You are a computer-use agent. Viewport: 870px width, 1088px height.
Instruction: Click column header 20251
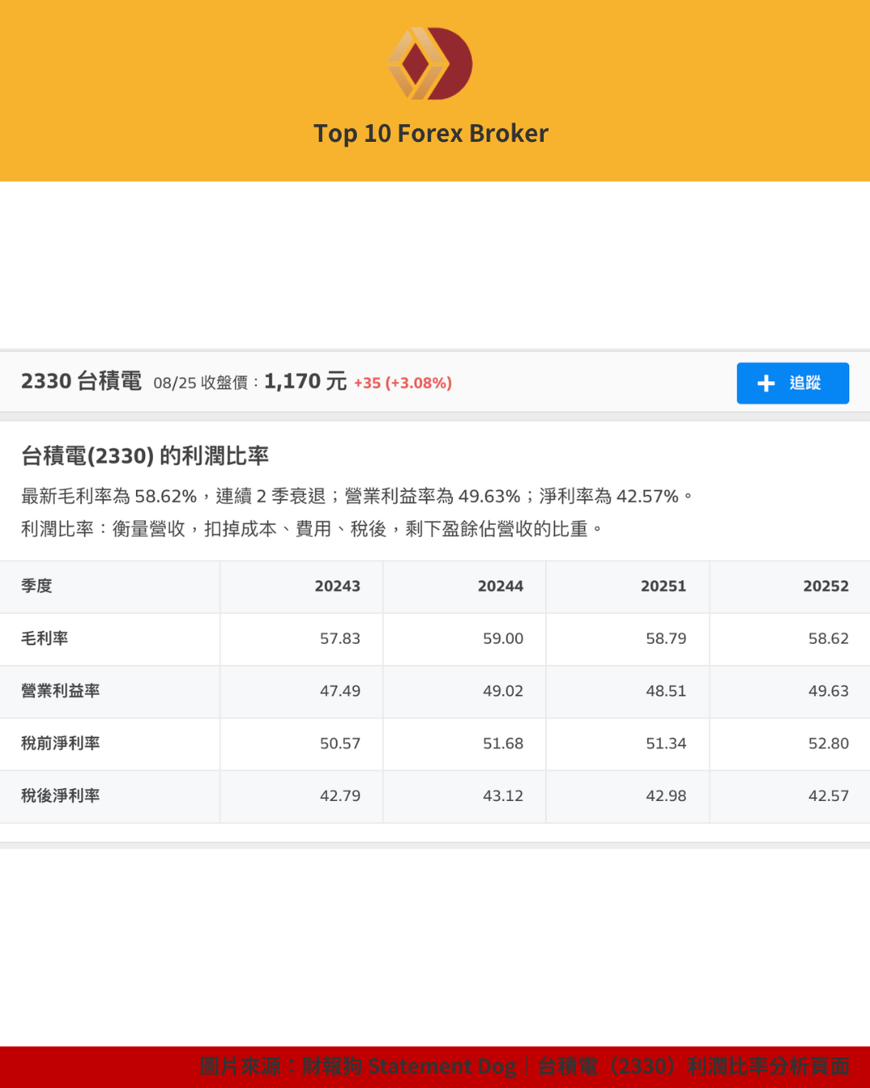point(664,587)
